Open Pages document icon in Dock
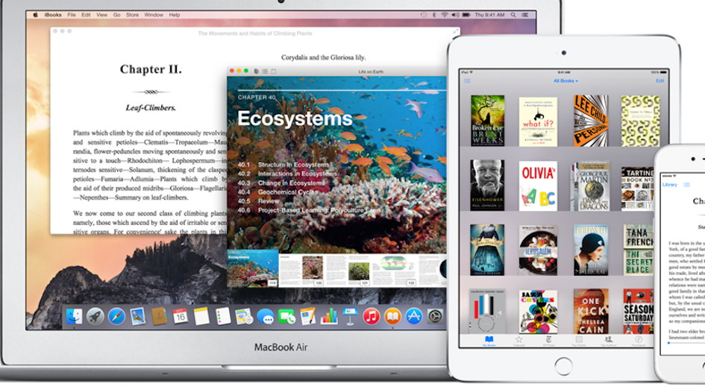Viewport: 705px width, 392px height. click(307, 317)
